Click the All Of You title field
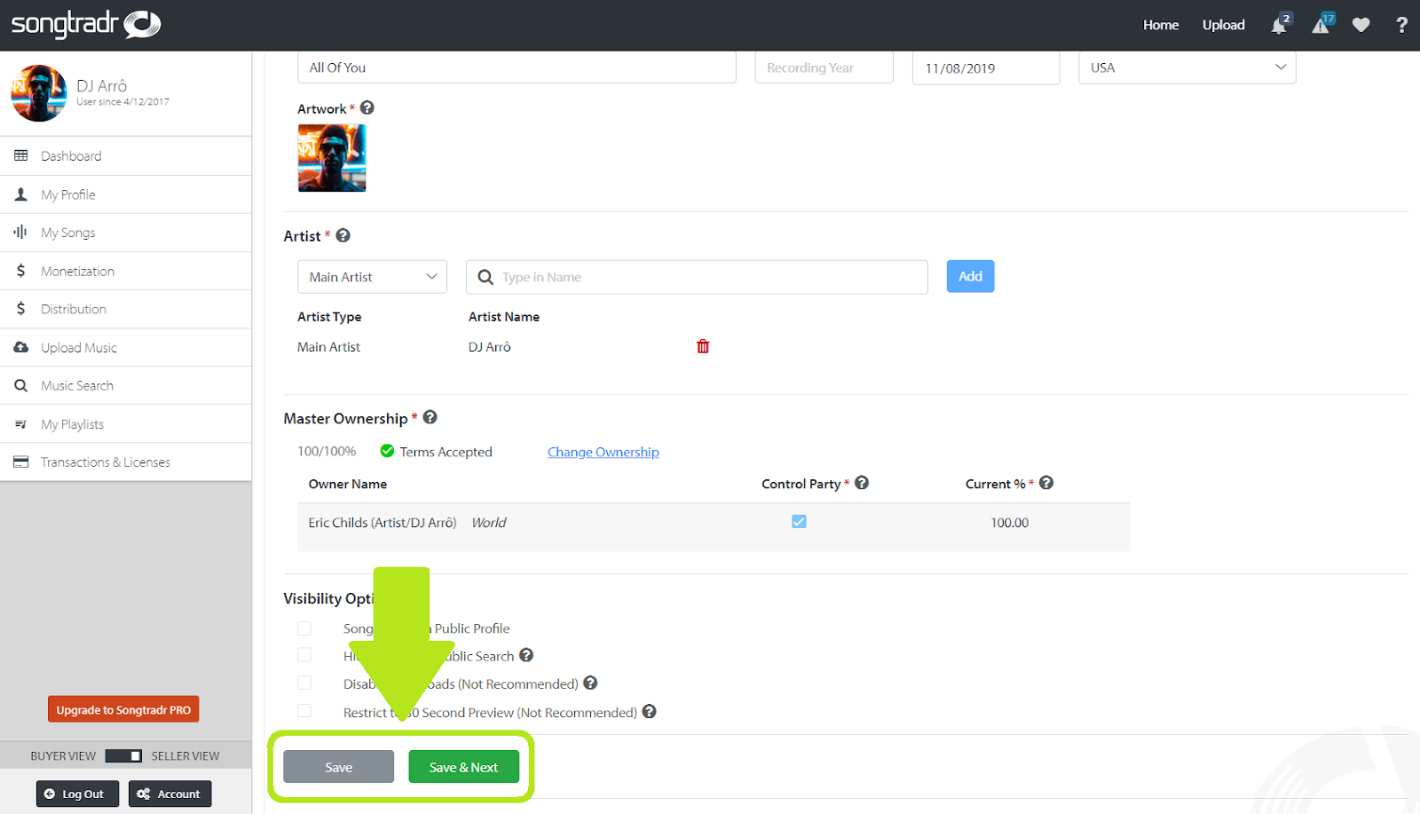This screenshot has height=814, width=1420. click(517, 67)
